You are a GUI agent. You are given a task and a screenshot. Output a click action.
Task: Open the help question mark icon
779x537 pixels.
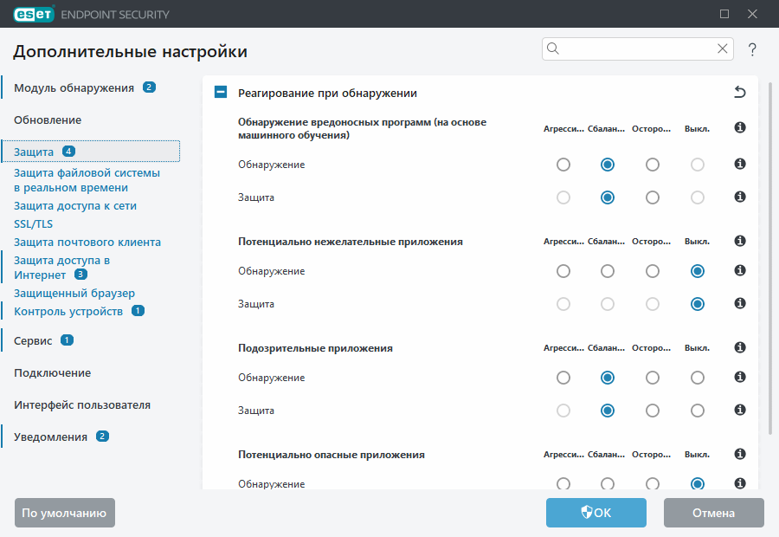pos(750,49)
